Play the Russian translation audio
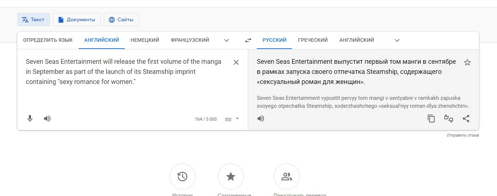 (261, 119)
